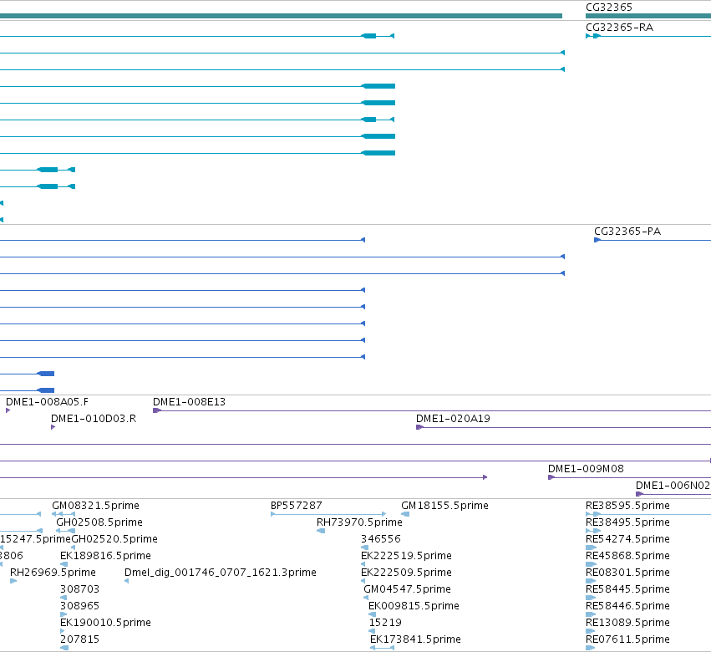711x652 pixels.
Task: Click the EK222519.5prime EST label
Action: pos(406,556)
